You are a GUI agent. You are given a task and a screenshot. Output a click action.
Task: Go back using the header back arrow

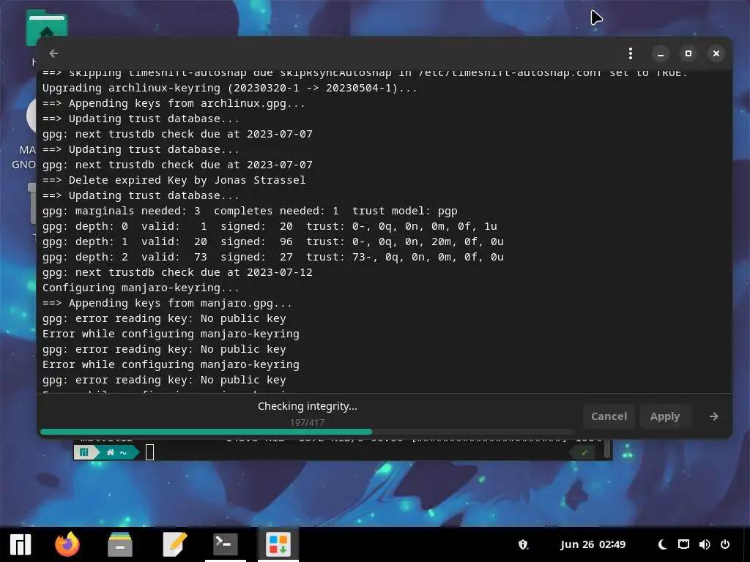pyautogui.click(x=53, y=53)
